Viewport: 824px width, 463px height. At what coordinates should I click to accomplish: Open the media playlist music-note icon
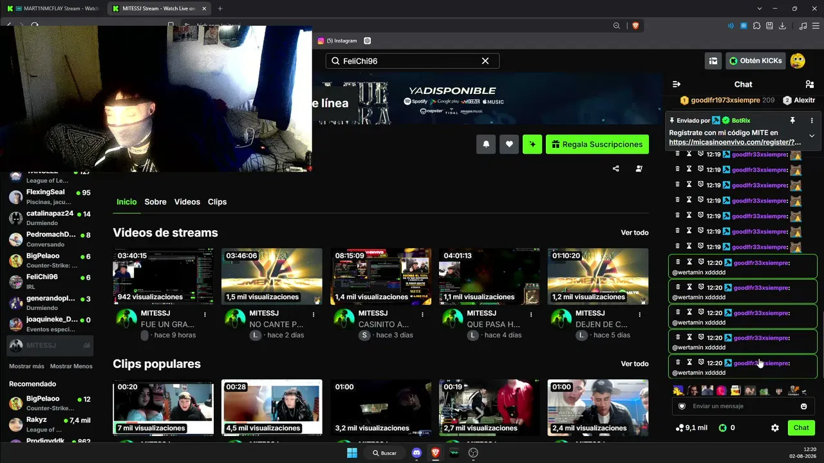pyautogui.click(x=803, y=26)
